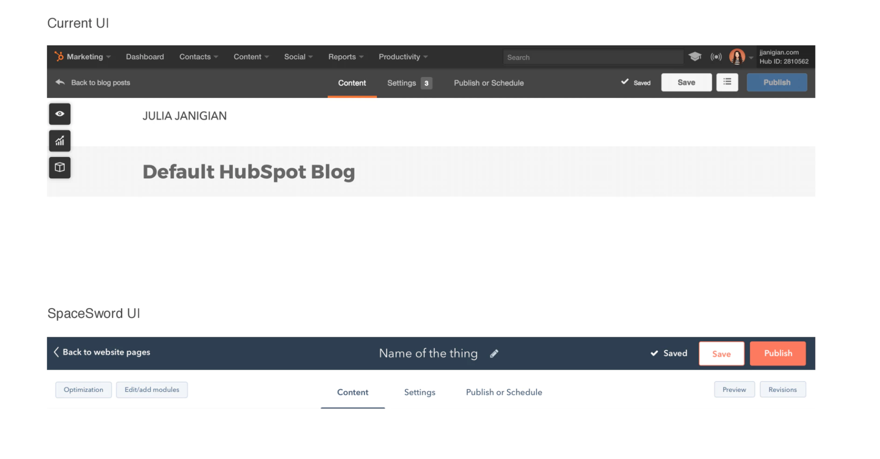Image resolution: width=880 pixels, height=459 pixels.
Task: Open the list view icon button
Action: click(x=727, y=82)
